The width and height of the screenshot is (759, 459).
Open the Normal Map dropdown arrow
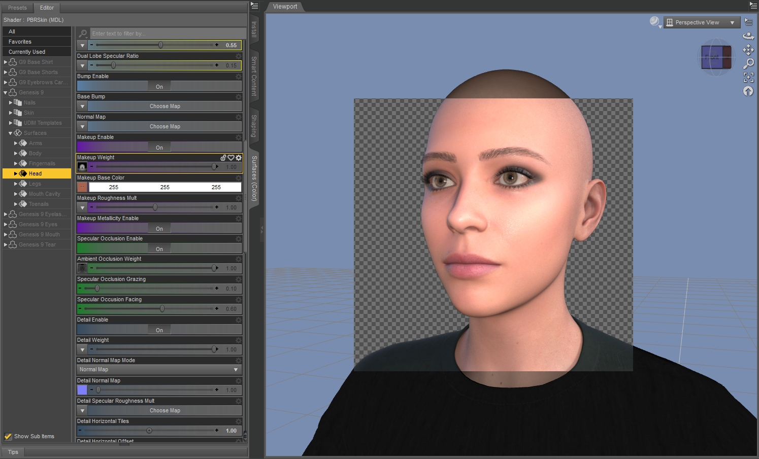point(82,126)
